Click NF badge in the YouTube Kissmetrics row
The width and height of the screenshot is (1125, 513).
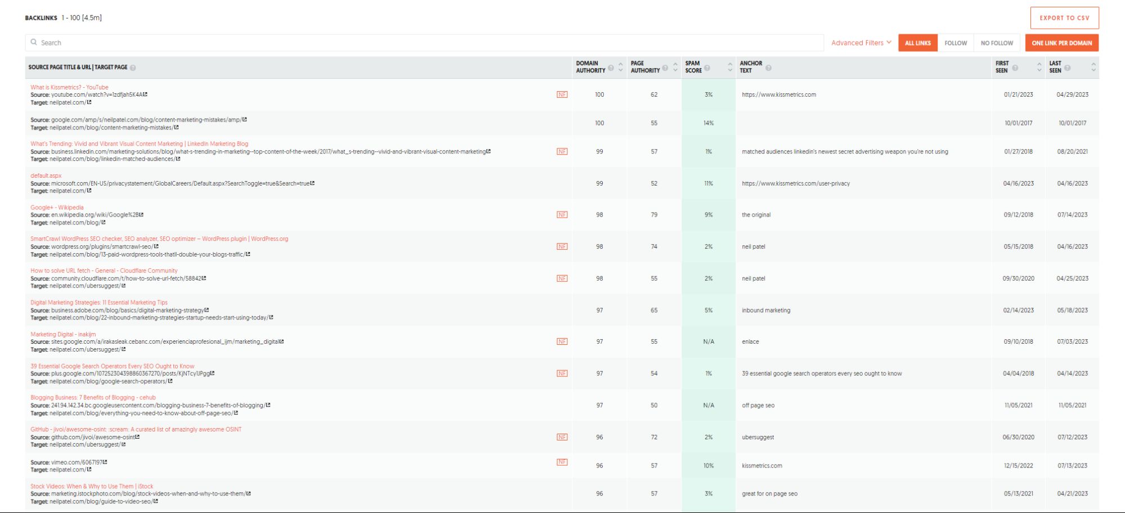[x=562, y=94]
